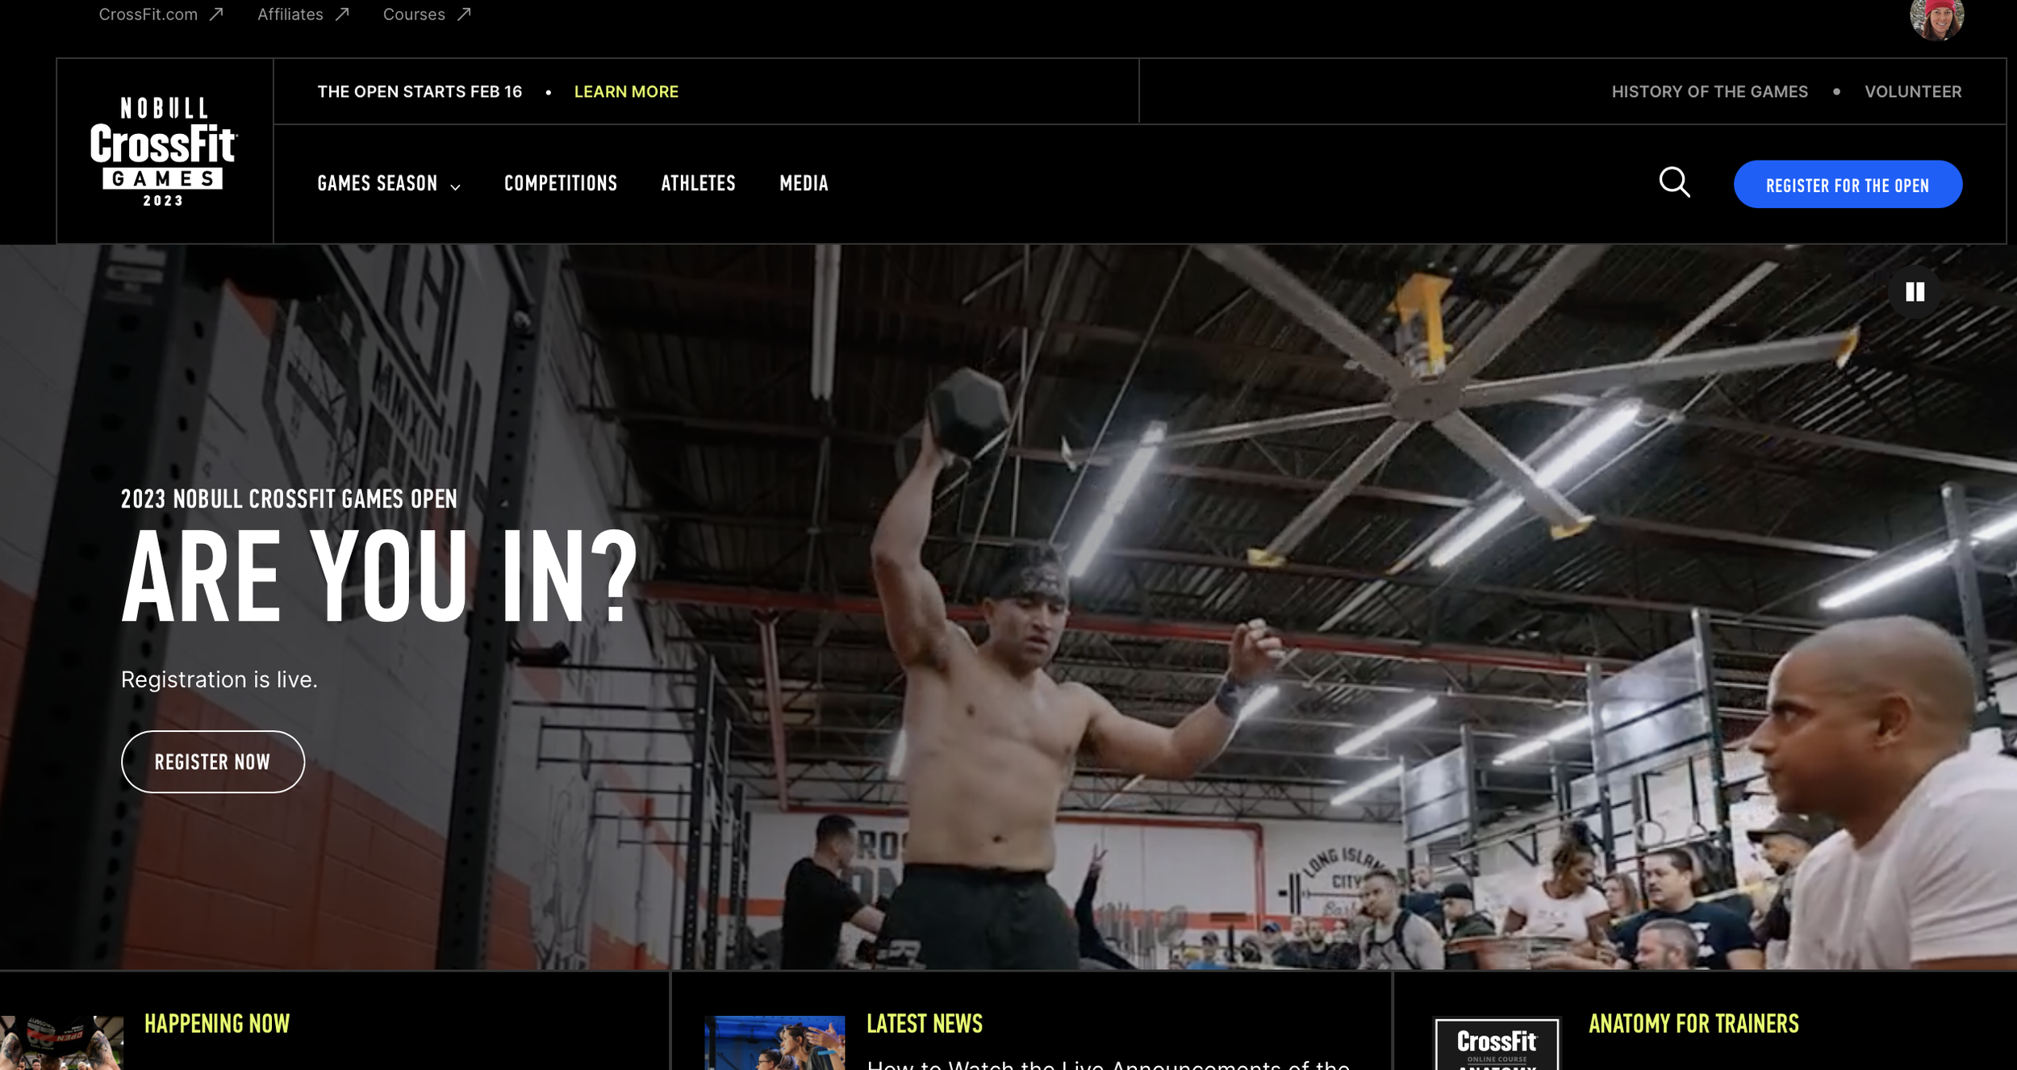The width and height of the screenshot is (2017, 1070).
Task: Click Register For The Open button
Action: point(1848,185)
